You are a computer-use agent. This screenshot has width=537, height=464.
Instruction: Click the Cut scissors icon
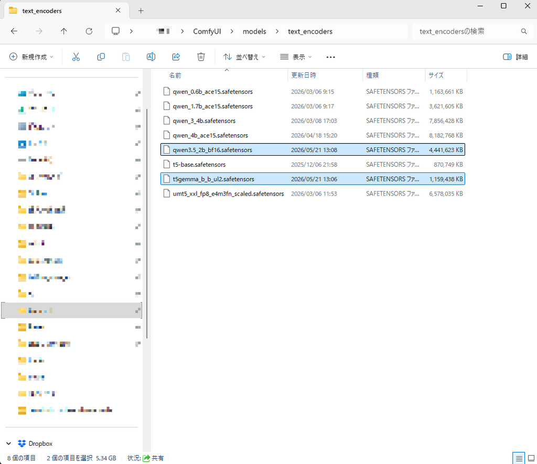pyautogui.click(x=76, y=57)
